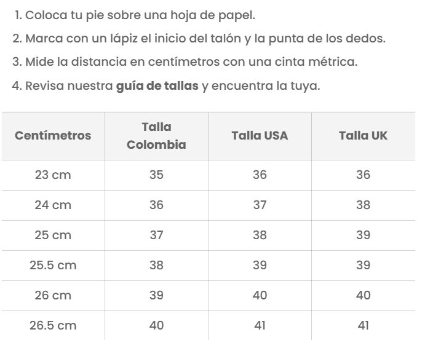Select the "Talla UK" header cell
Screen dimensions: 441x340
point(363,136)
